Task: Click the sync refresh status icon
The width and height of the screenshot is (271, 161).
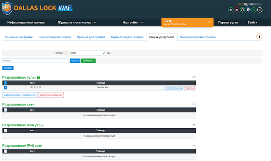Action: tap(243, 10)
